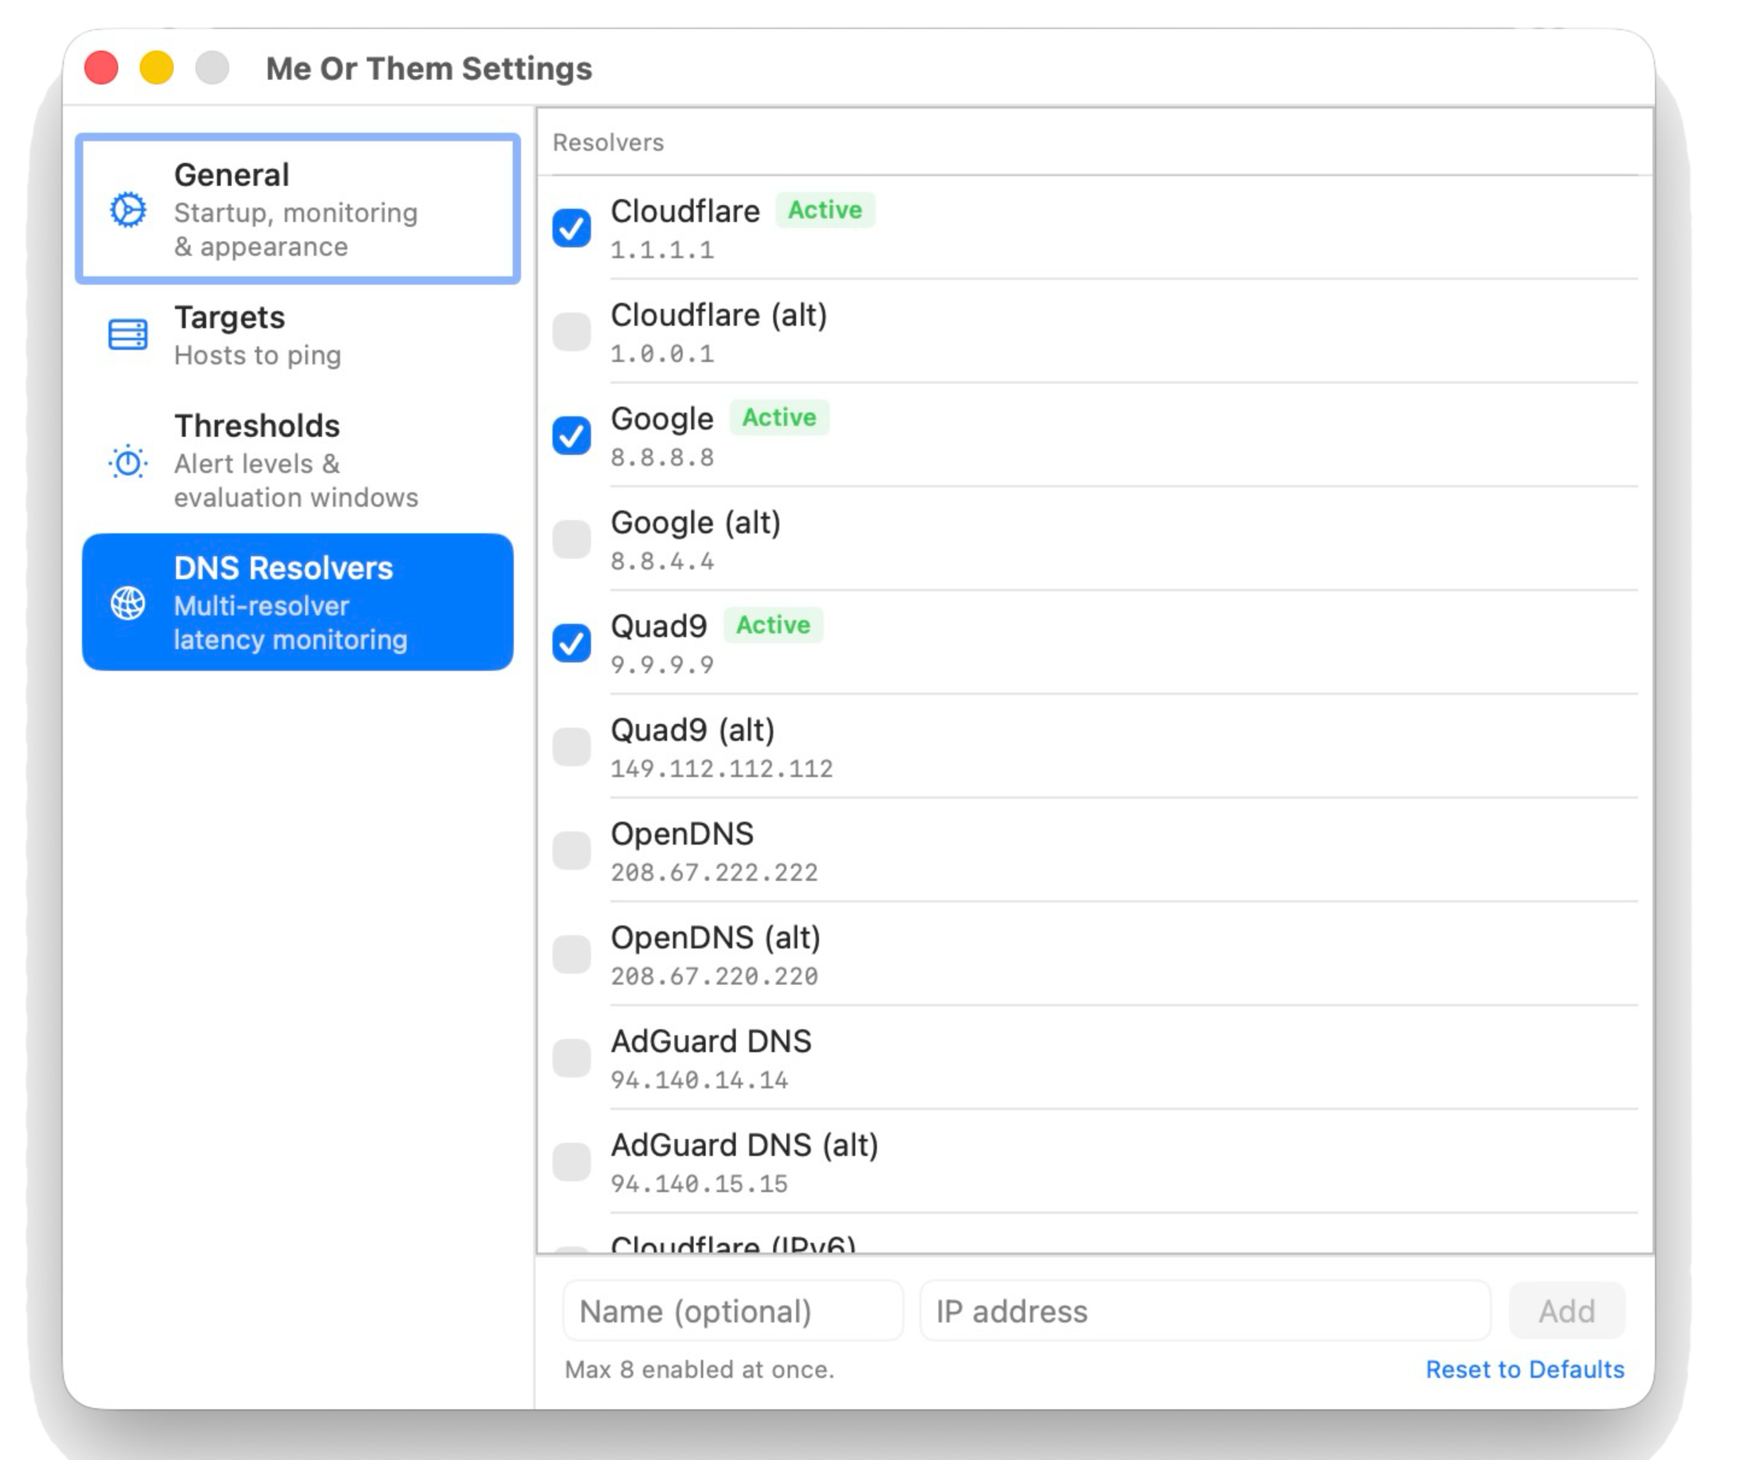Open the Thresholds settings tab
Viewport: 1737px width, 1460px height.
click(x=298, y=461)
